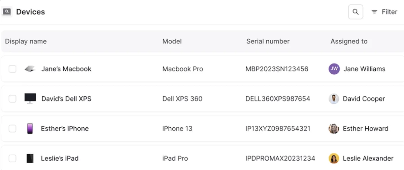
Task: Click Leslie Alexander's profile photo
Action: [334, 158]
